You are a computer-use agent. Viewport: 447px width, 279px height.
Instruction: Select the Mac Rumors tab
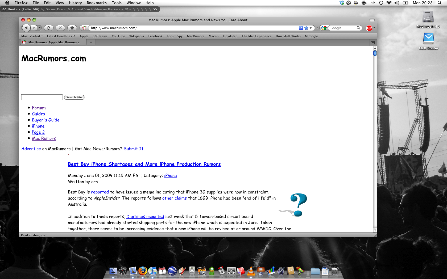[x=53, y=42]
